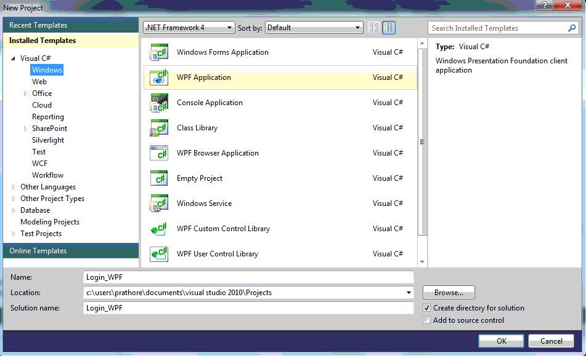Uncheck Create directory for solution

coord(428,308)
